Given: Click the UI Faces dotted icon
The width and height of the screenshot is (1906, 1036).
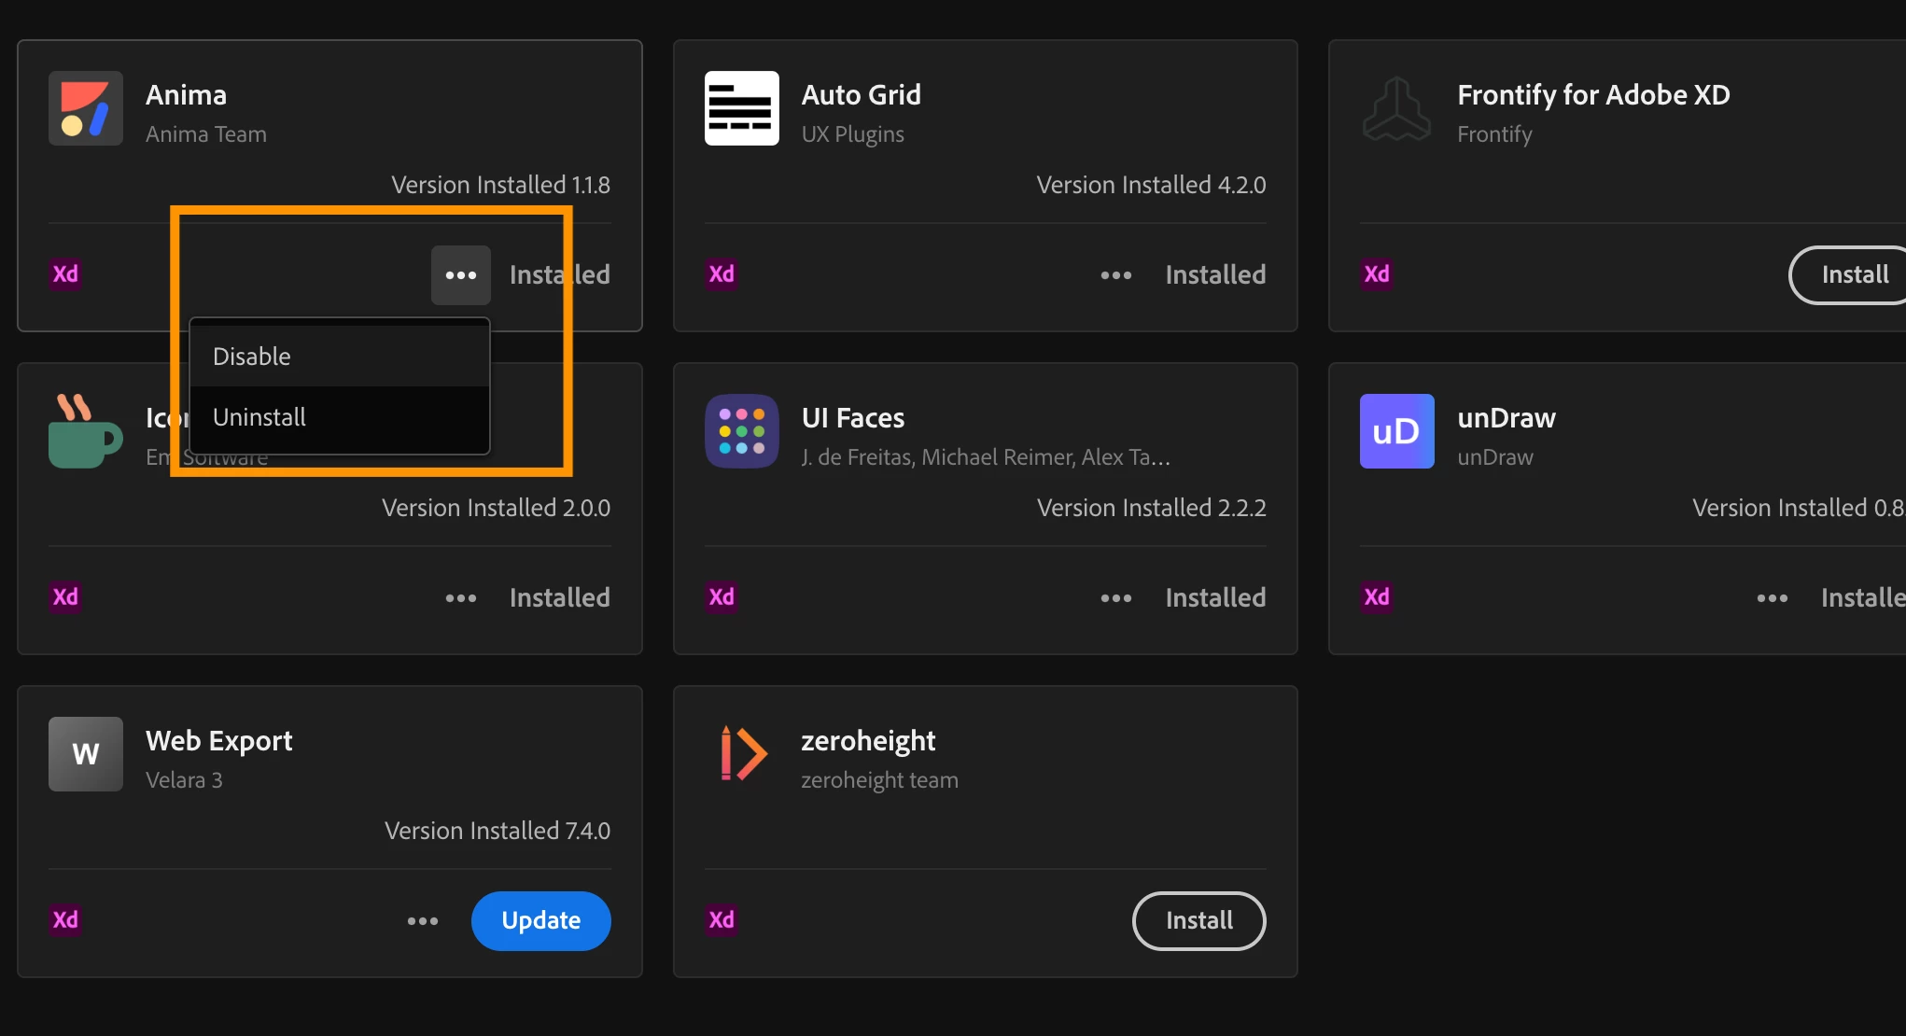Looking at the screenshot, I should tap(741, 431).
